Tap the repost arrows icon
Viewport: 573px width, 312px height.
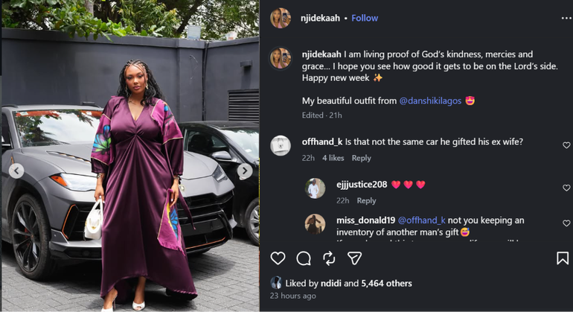point(329,258)
